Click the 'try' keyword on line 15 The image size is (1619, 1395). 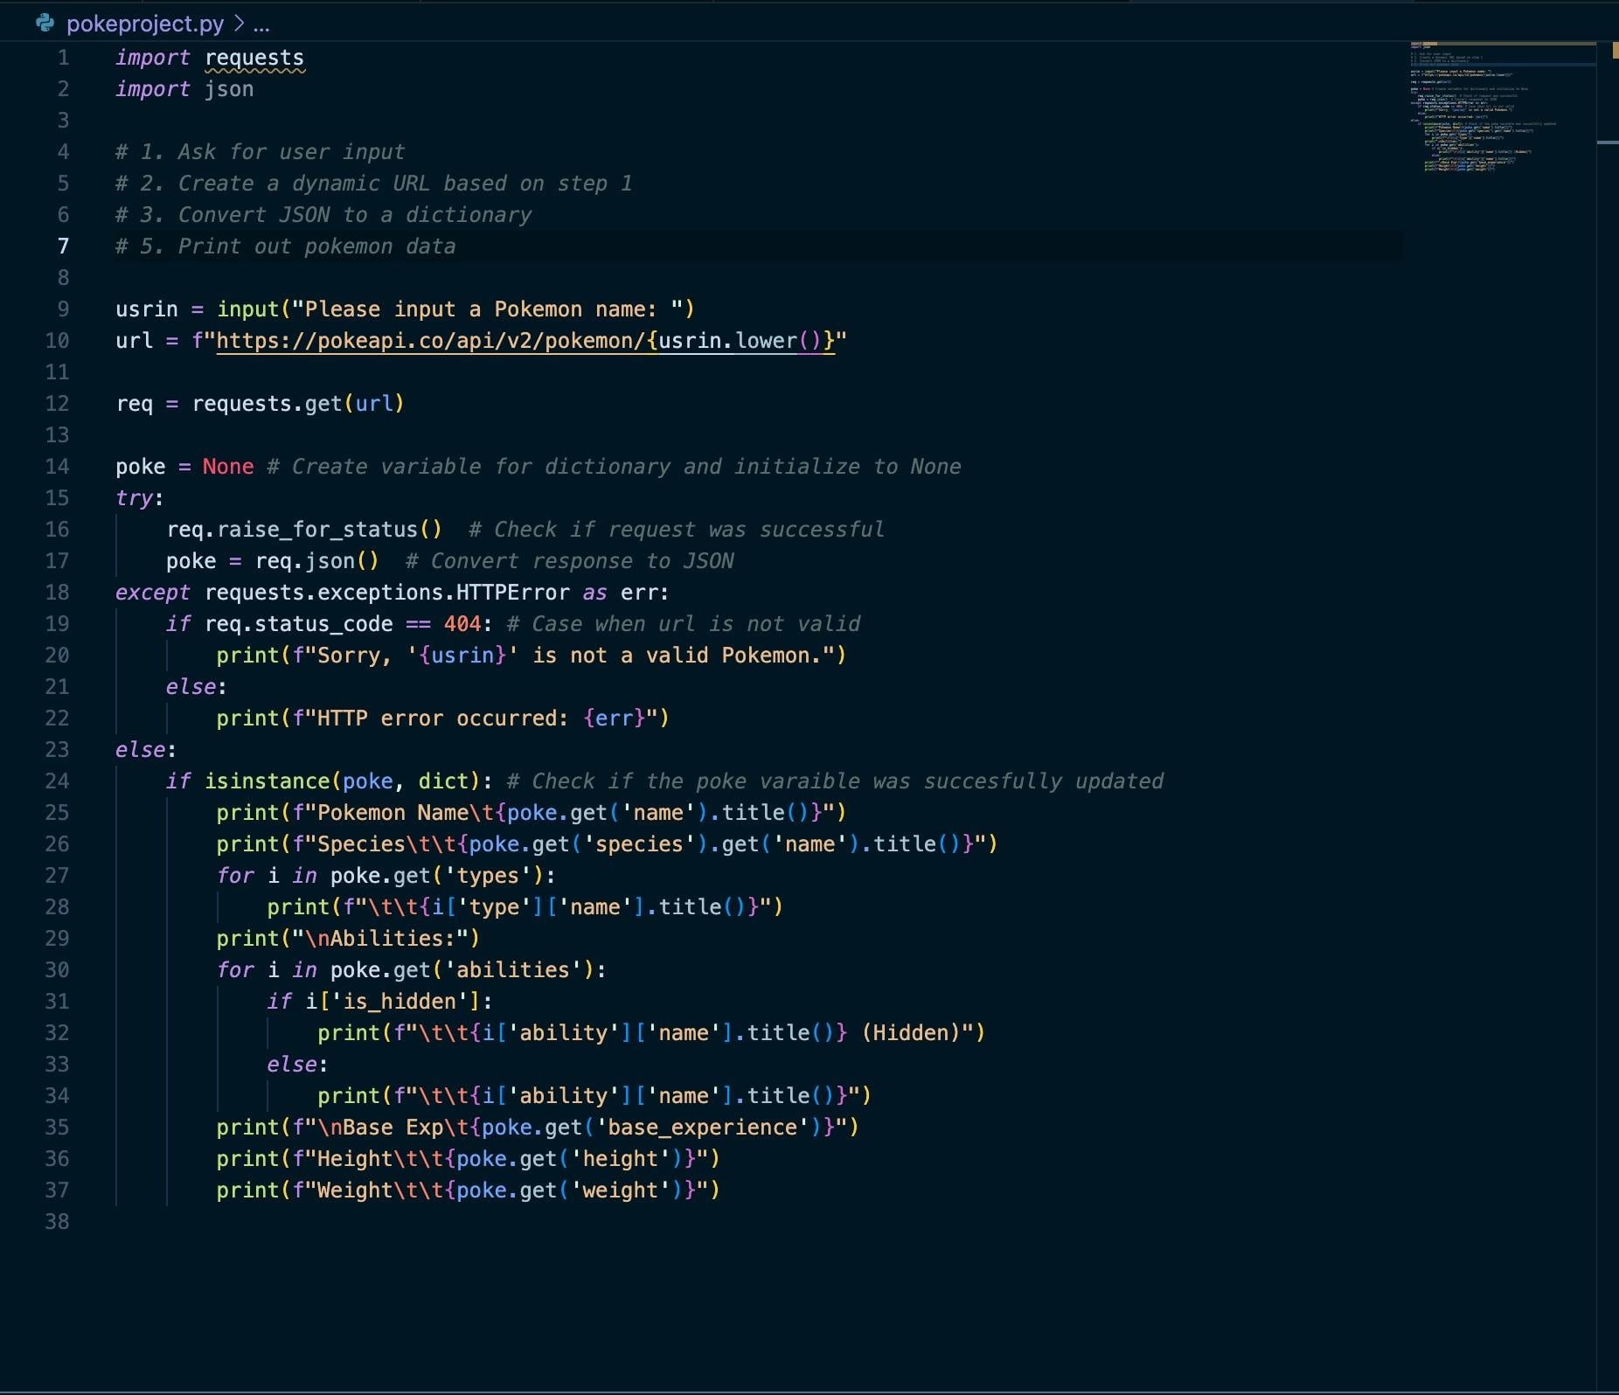coord(134,498)
